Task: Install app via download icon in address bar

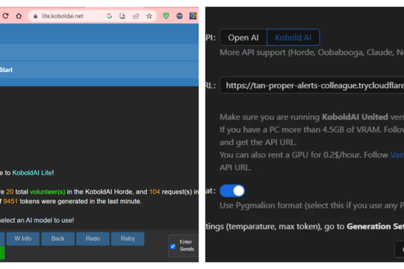Action: pyautogui.click(x=123, y=16)
